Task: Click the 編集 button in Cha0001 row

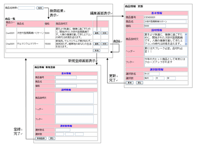Action: pyautogui.click(x=97, y=44)
